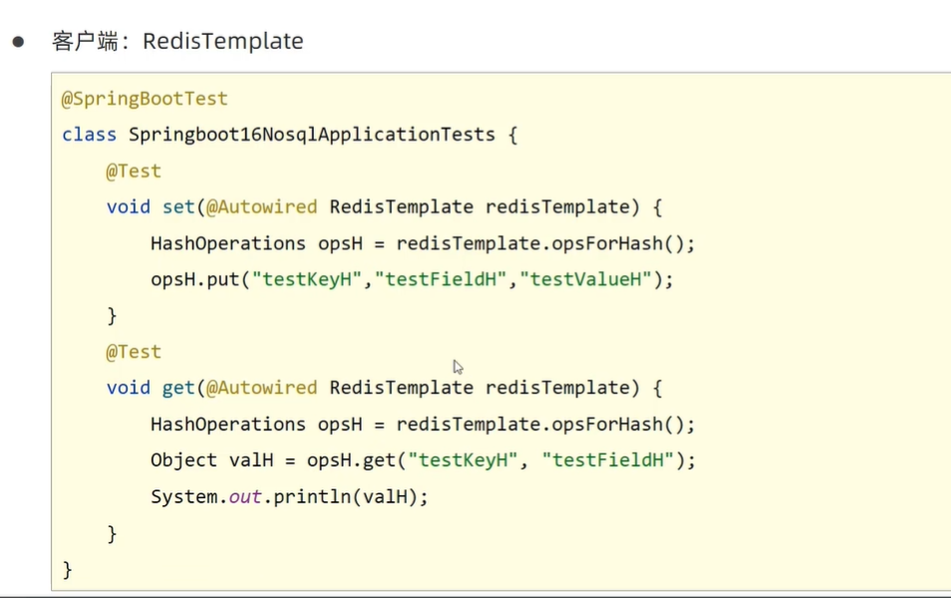This screenshot has width=951, height=598.
Task: Click the class name Springboot16NosqlApplicationTests
Action: (312, 135)
